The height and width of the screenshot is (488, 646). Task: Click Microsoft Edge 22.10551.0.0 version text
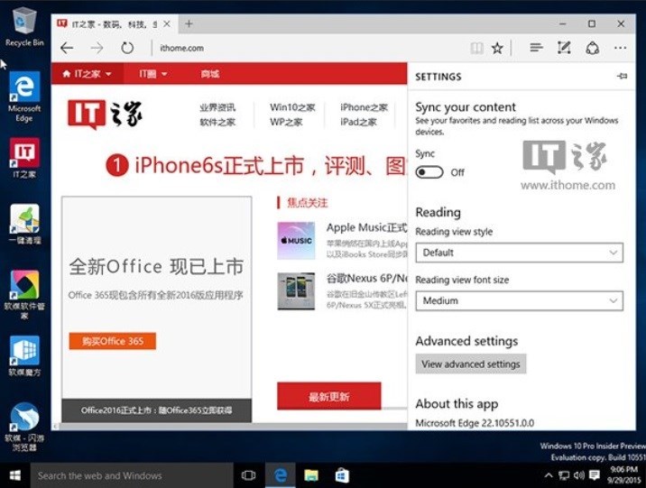[x=475, y=423]
